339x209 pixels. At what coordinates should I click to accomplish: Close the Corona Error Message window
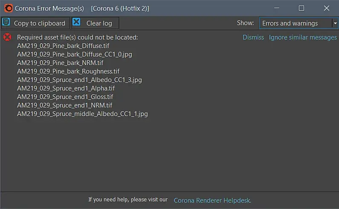click(x=327, y=8)
